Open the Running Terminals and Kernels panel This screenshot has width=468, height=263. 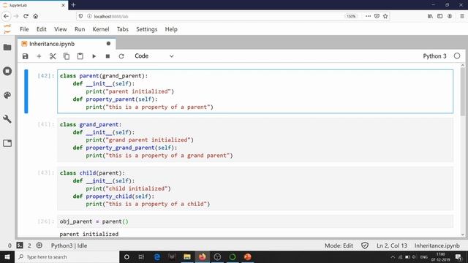pos(7,72)
